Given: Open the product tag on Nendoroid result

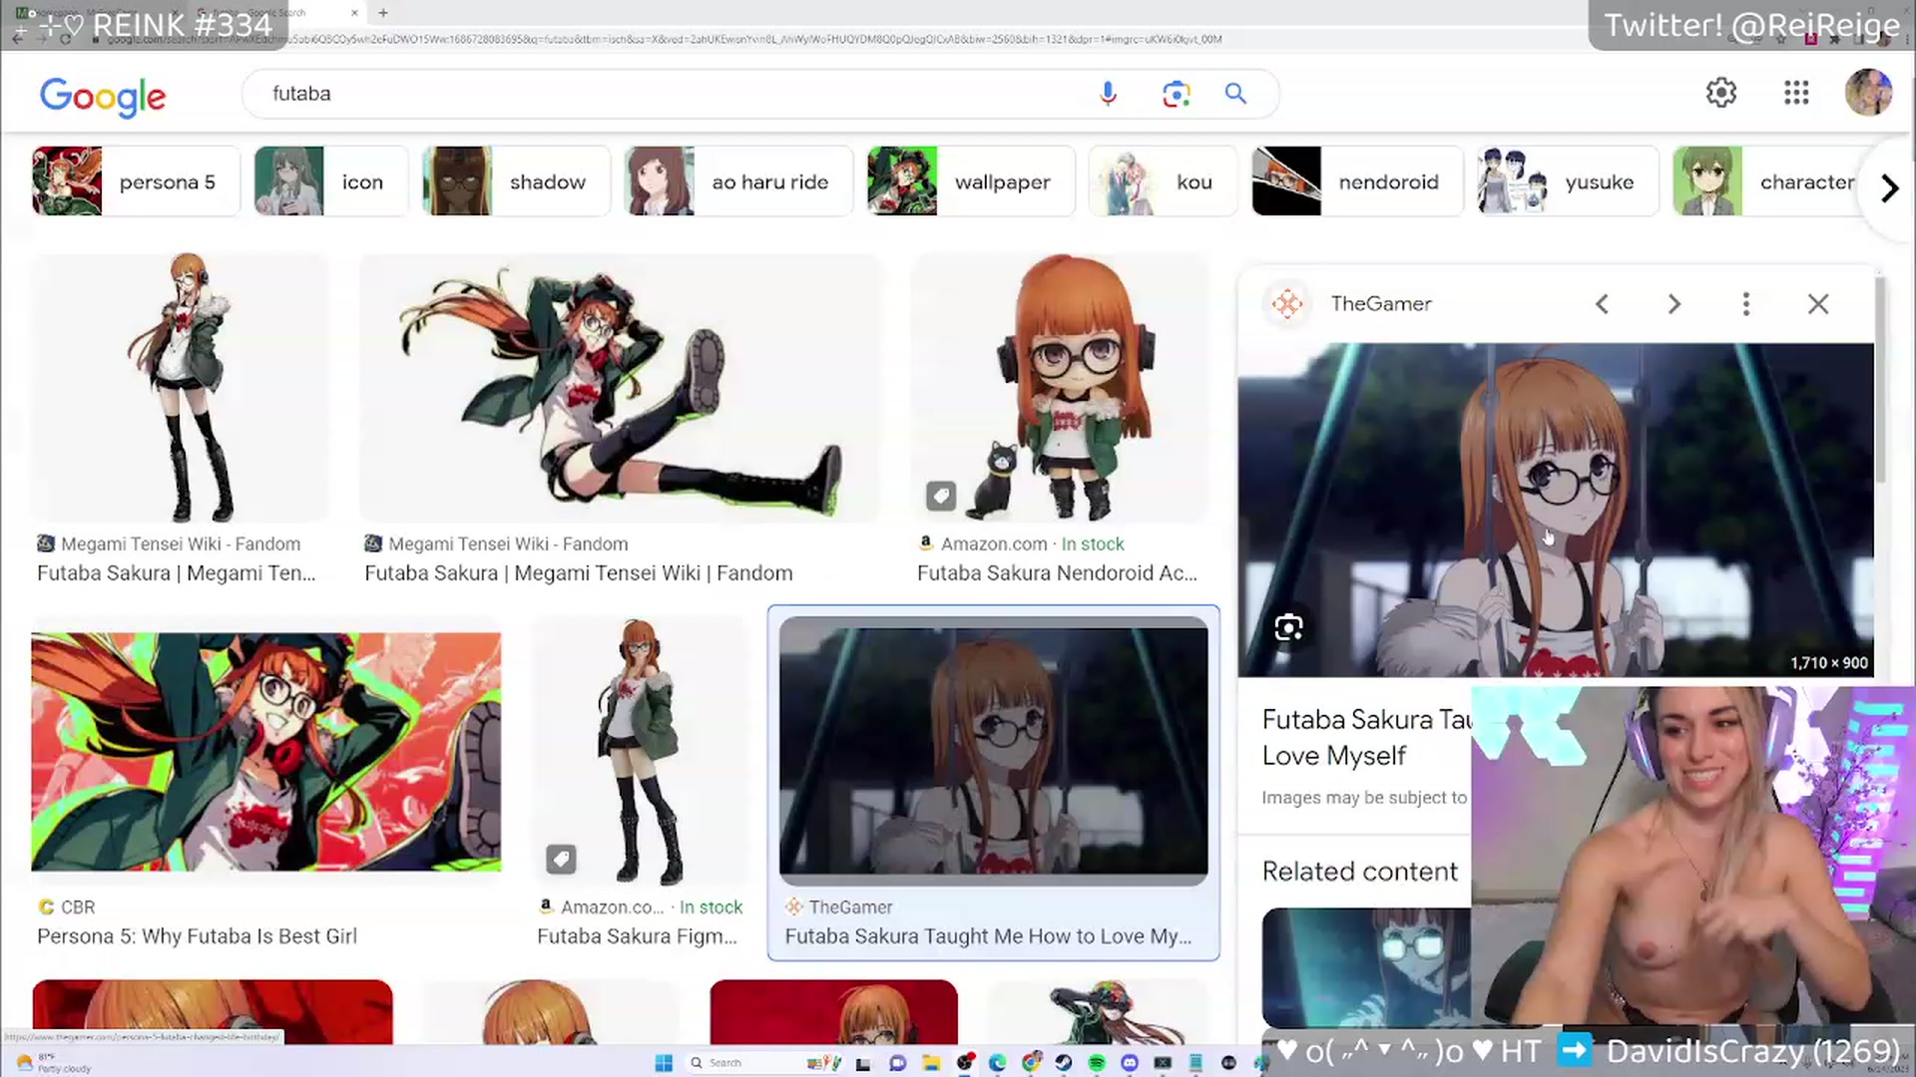Looking at the screenshot, I should 941,496.
